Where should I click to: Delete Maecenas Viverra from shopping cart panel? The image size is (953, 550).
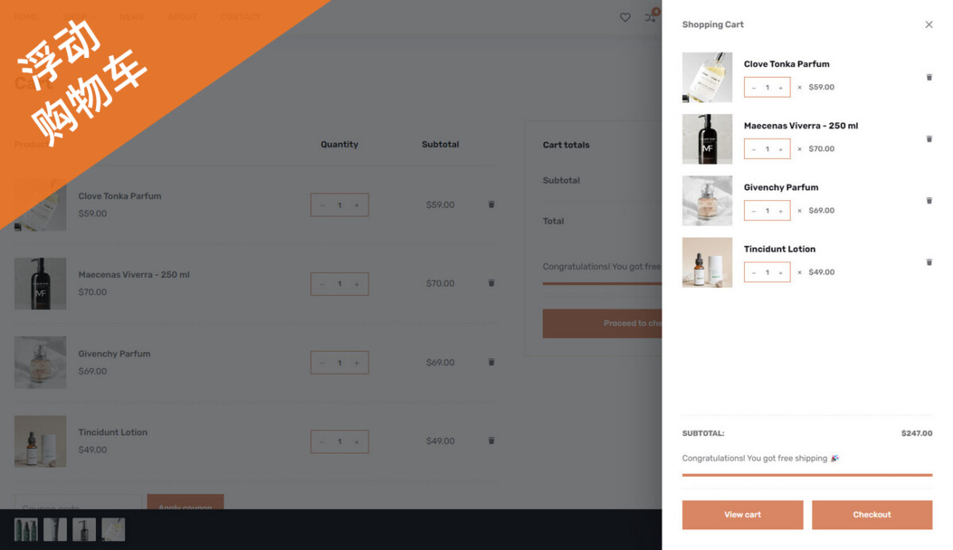[x=929, y=139]
